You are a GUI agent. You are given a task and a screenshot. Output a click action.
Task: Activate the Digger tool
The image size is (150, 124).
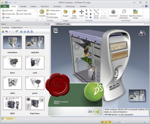[x=65, y=13]
